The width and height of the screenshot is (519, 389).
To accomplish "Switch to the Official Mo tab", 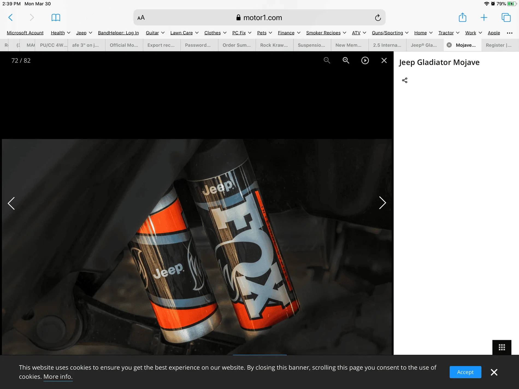I will pyautogui.click(x=124, y=45).
